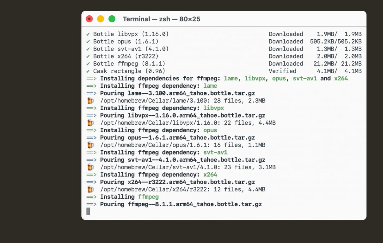383x243 pixels.
Task: Click the arrow before 'Installing ffmpeg' final line
Action: click(x=91, y=197)
